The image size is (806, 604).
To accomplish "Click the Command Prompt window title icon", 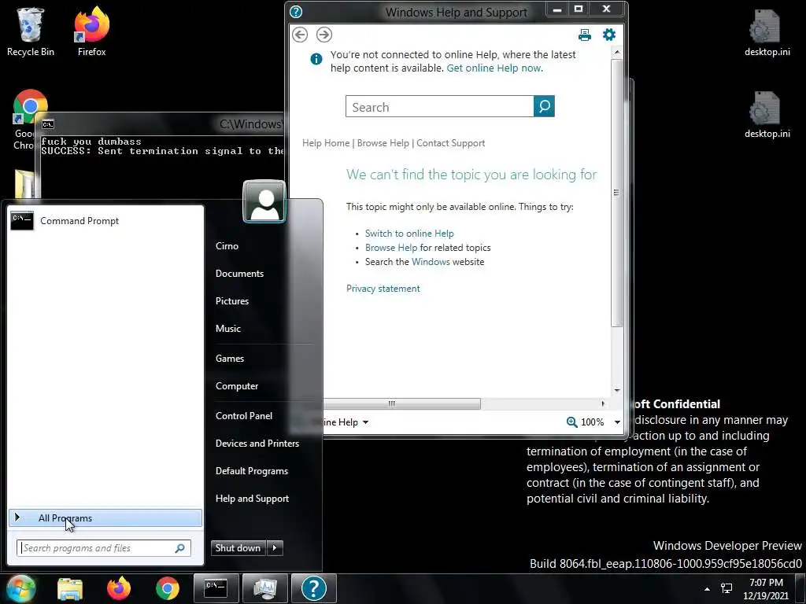I will pyautogui.click(x=48, y=124).
